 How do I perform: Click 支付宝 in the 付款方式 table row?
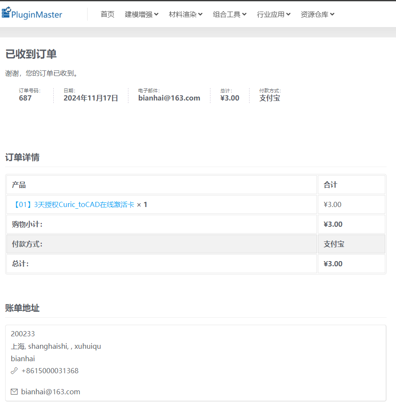pyautogui.click(x=334, y=244)
